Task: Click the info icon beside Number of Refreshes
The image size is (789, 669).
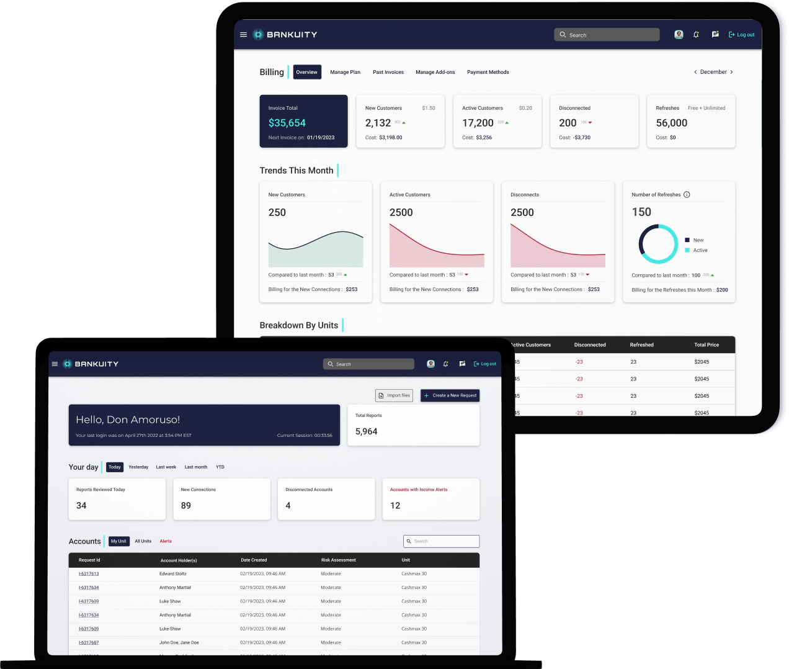Action: [x=687, y=195]
